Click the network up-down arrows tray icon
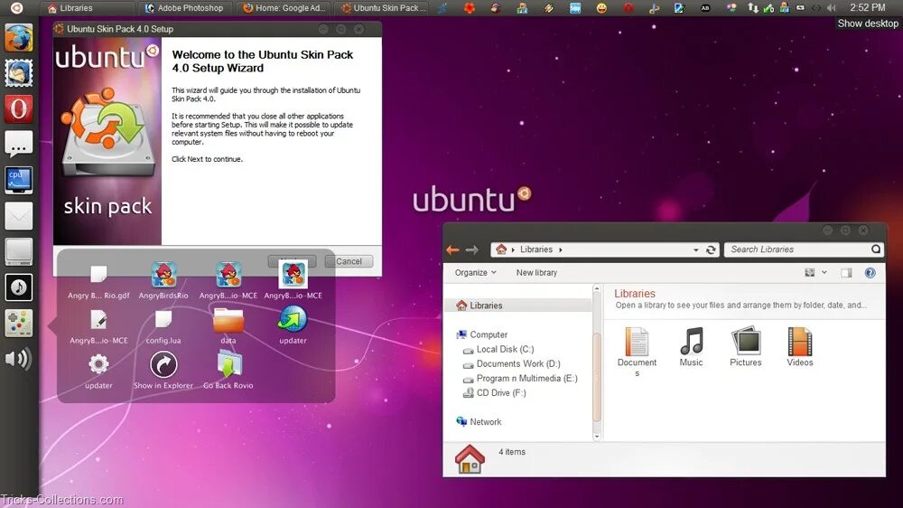Viewport: 903px width, 508px height. tap(753, 8)
